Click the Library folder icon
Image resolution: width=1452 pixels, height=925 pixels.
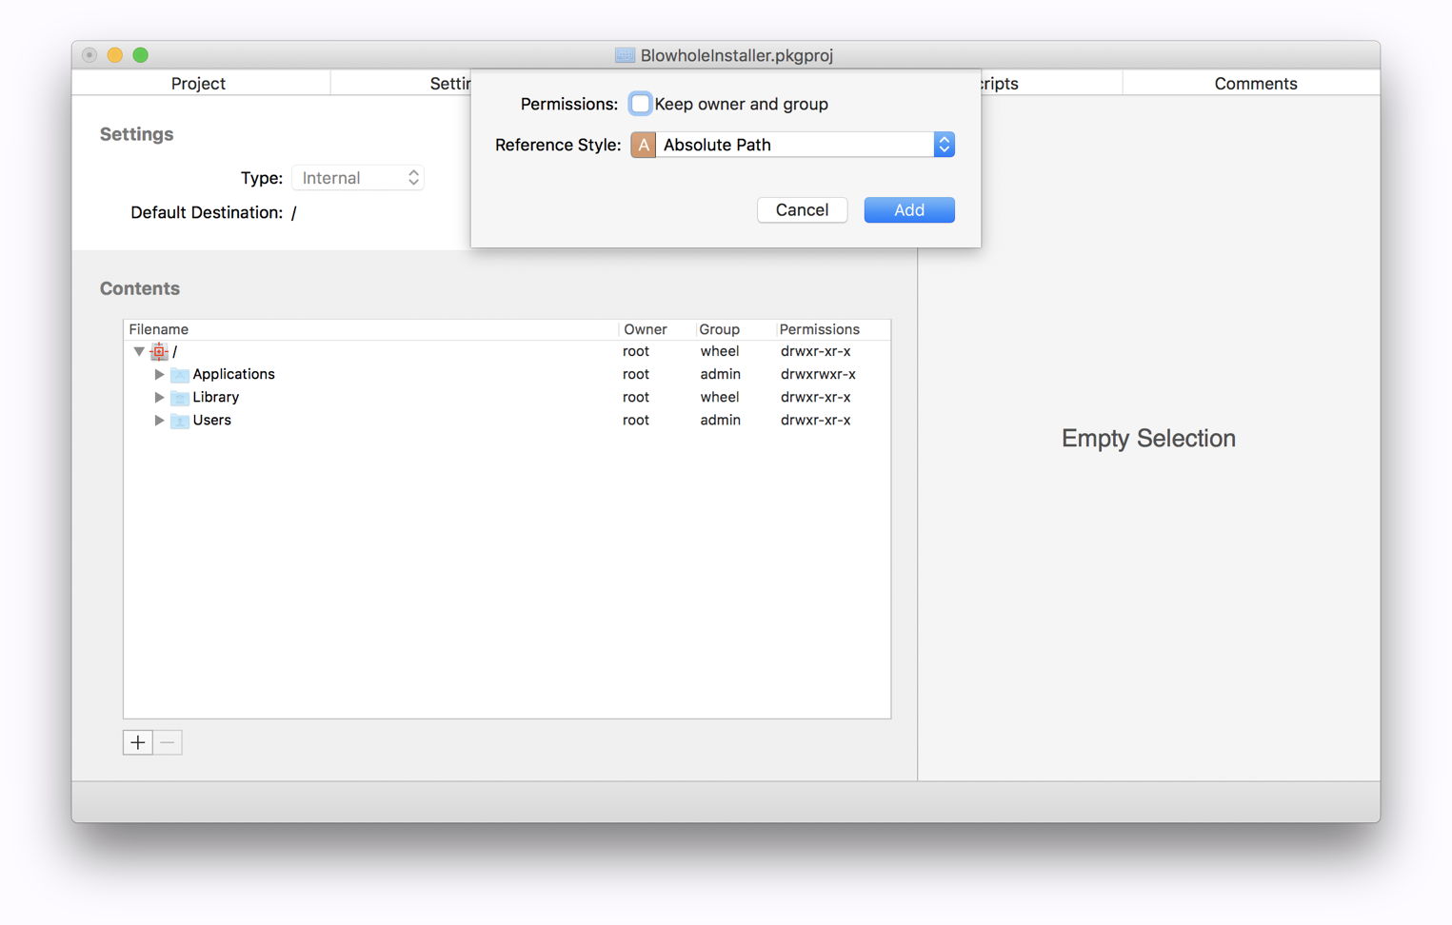point(179,397)
